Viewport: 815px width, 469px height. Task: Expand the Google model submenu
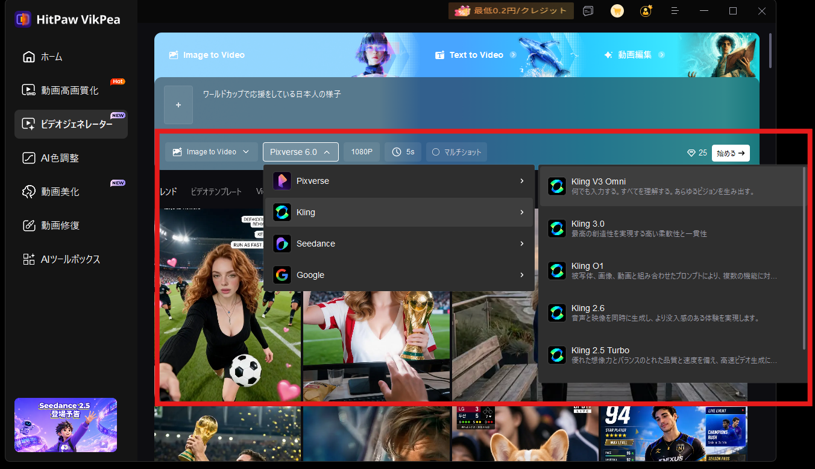pyautogui.click(x=399, y=275)
